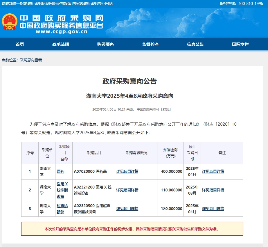Open the 政采法规 navigation item
The width and height of the screenshot is (268, 247).
(x=60, y=44)
